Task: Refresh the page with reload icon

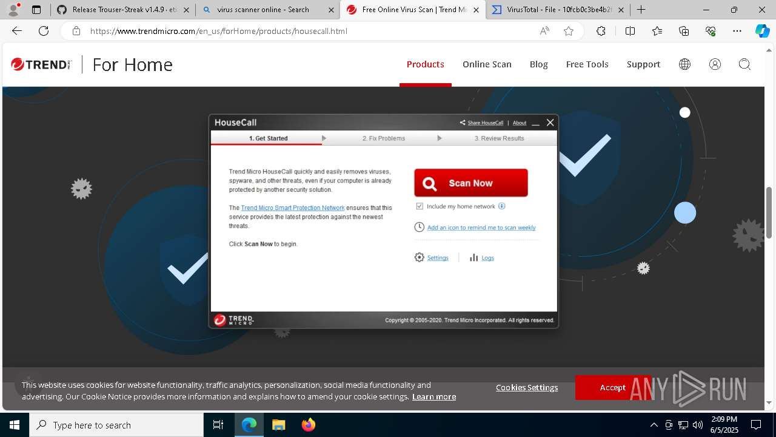Action: tap(44, 31)
